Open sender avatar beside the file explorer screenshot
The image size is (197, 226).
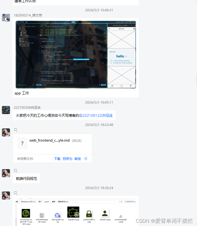(6, 196)
